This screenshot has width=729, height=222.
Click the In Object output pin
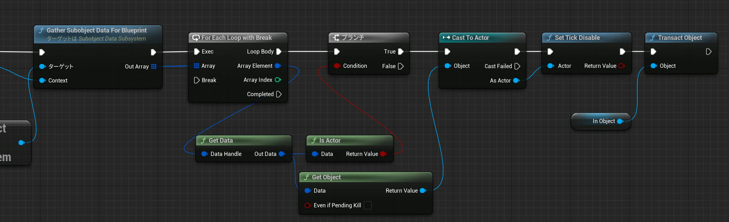pyautogui.click(x=620, y=121)
